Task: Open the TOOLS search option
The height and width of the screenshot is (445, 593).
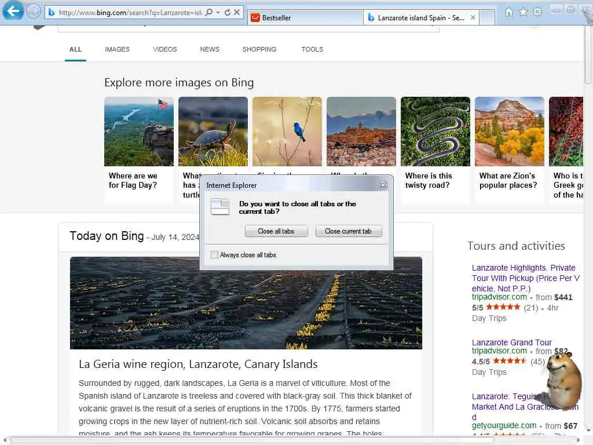Action: pyautogui.click(x=312, y=49)
